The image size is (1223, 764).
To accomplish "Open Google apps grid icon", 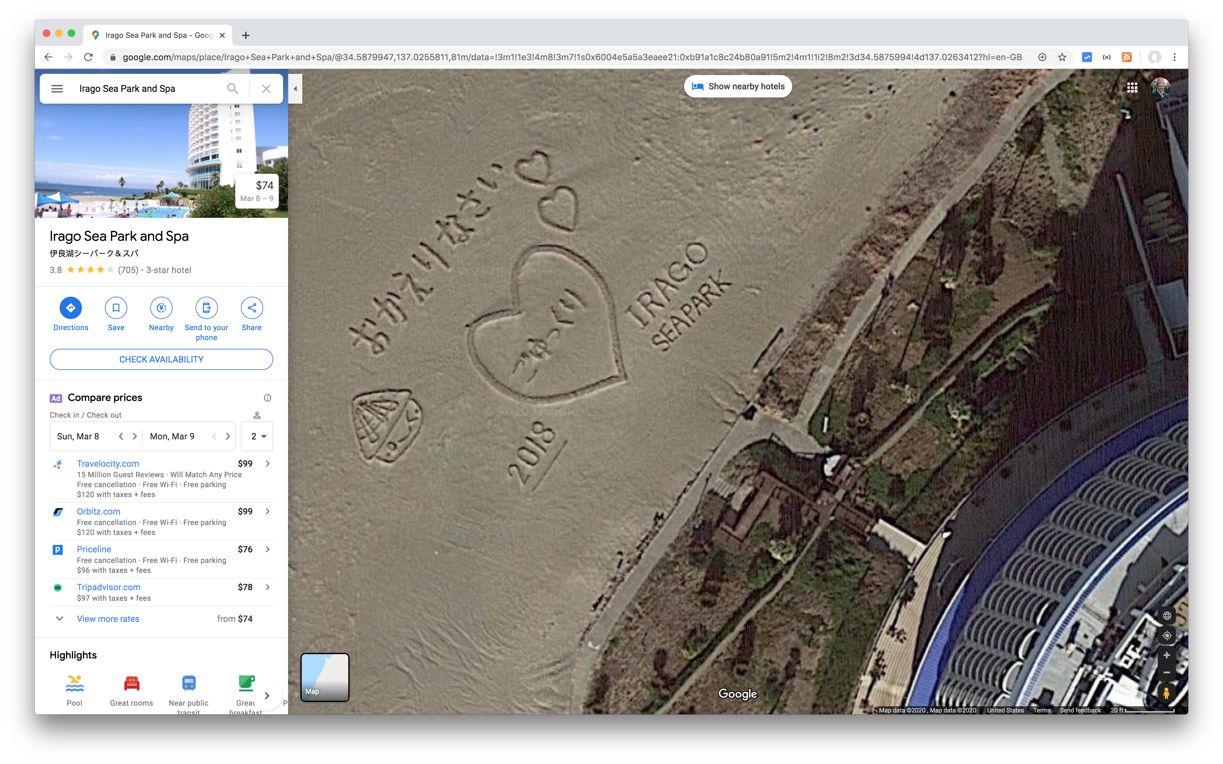I will [x=1132, y=88].
